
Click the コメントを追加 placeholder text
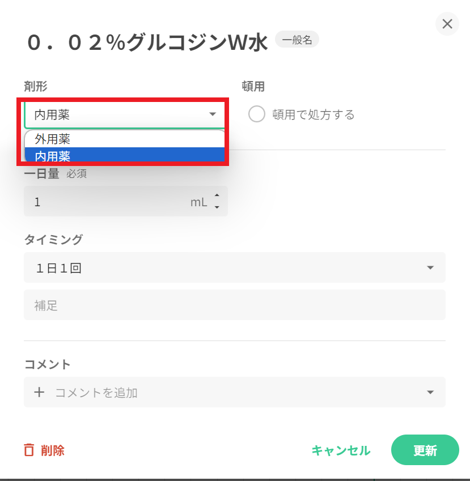(x=96, y=392)
